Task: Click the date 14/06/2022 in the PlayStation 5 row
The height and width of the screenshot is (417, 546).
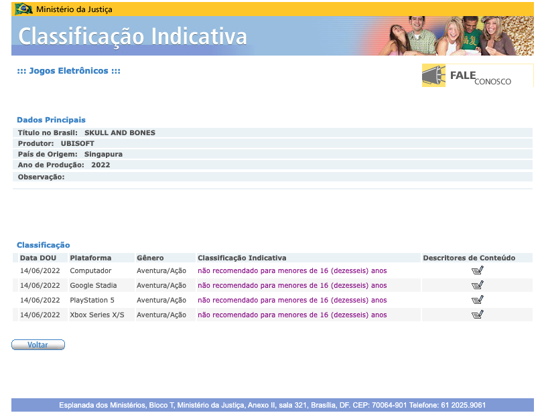Action: click(x=40, y=300)
